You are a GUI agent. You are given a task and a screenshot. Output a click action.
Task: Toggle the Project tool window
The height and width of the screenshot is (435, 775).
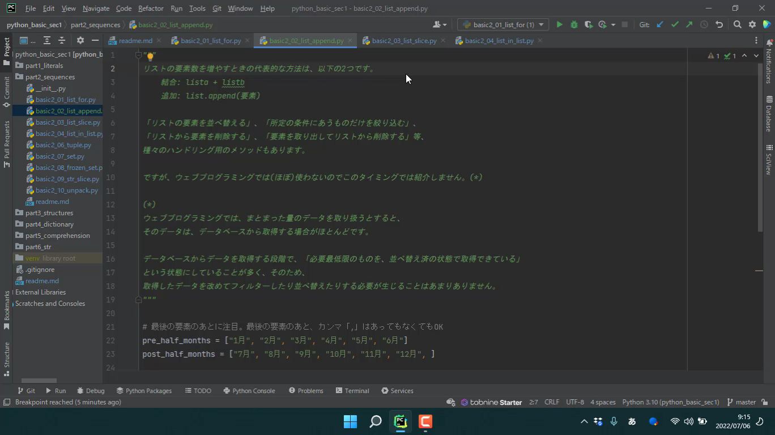pyautogui.click(x=7, y=51)
